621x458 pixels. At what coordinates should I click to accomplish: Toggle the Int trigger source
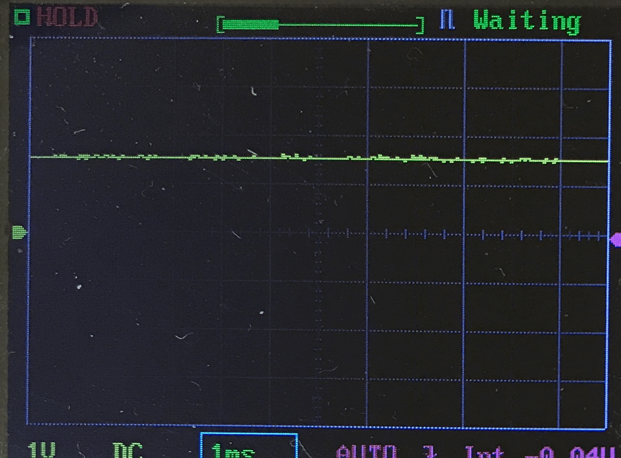pos(484,451)
